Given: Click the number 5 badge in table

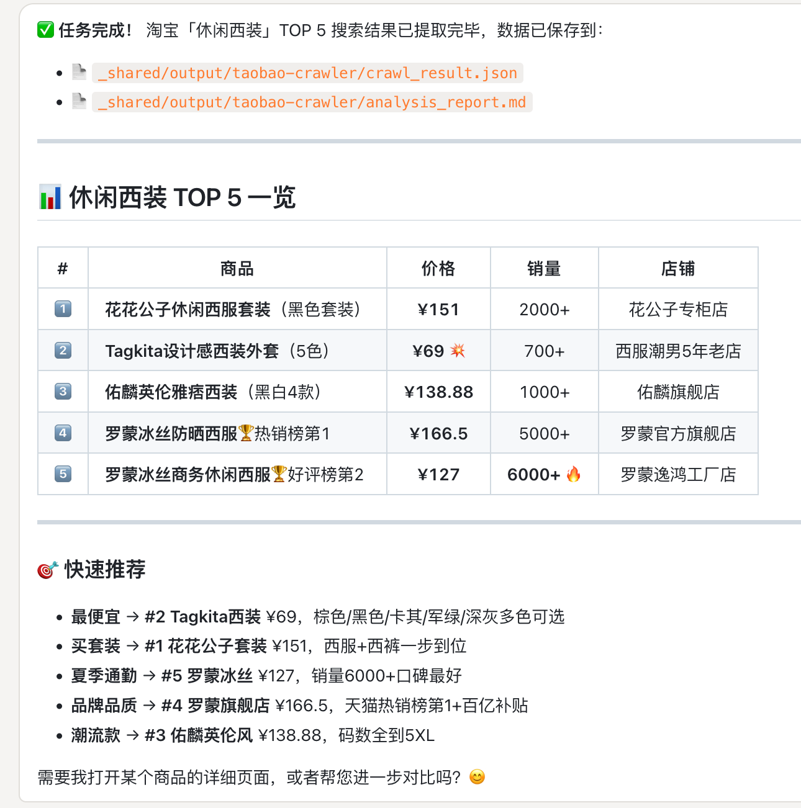Looking at the screenshot, I should pos(63,474).
